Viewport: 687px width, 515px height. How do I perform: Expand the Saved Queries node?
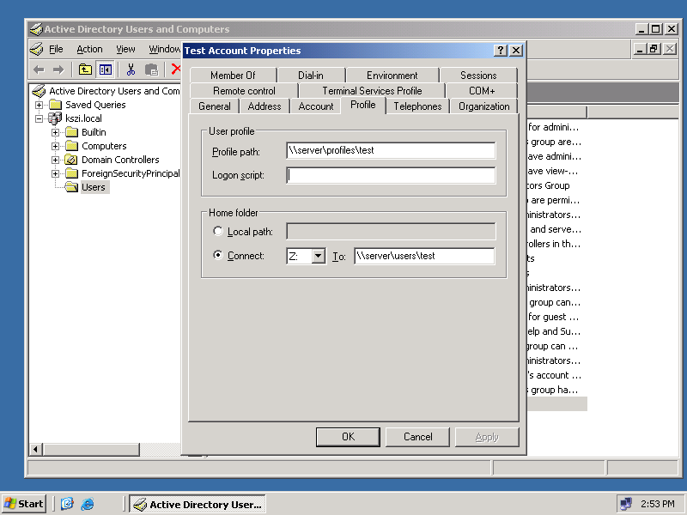click(x=39, y=105)
